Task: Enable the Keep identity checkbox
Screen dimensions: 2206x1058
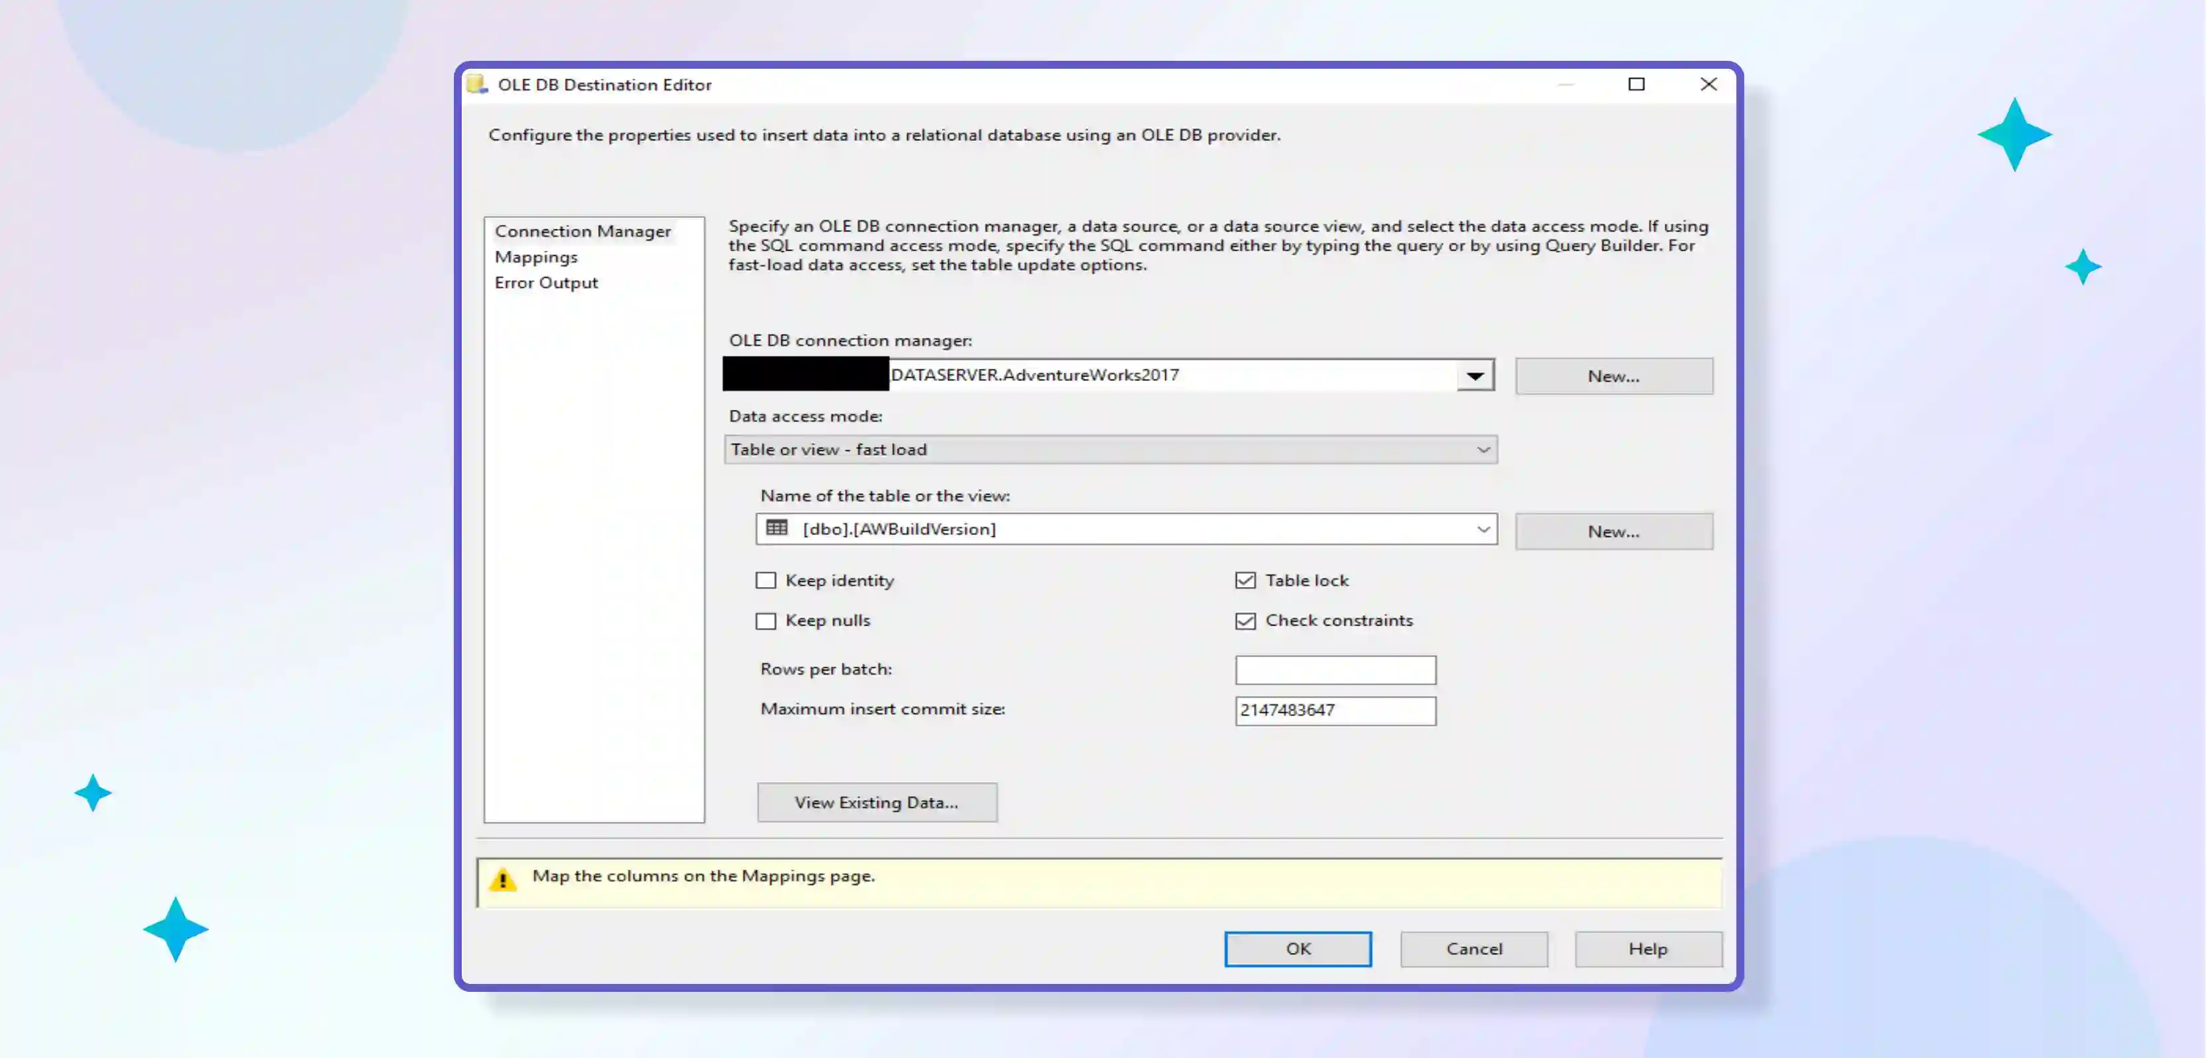Action: click(766, 581)
